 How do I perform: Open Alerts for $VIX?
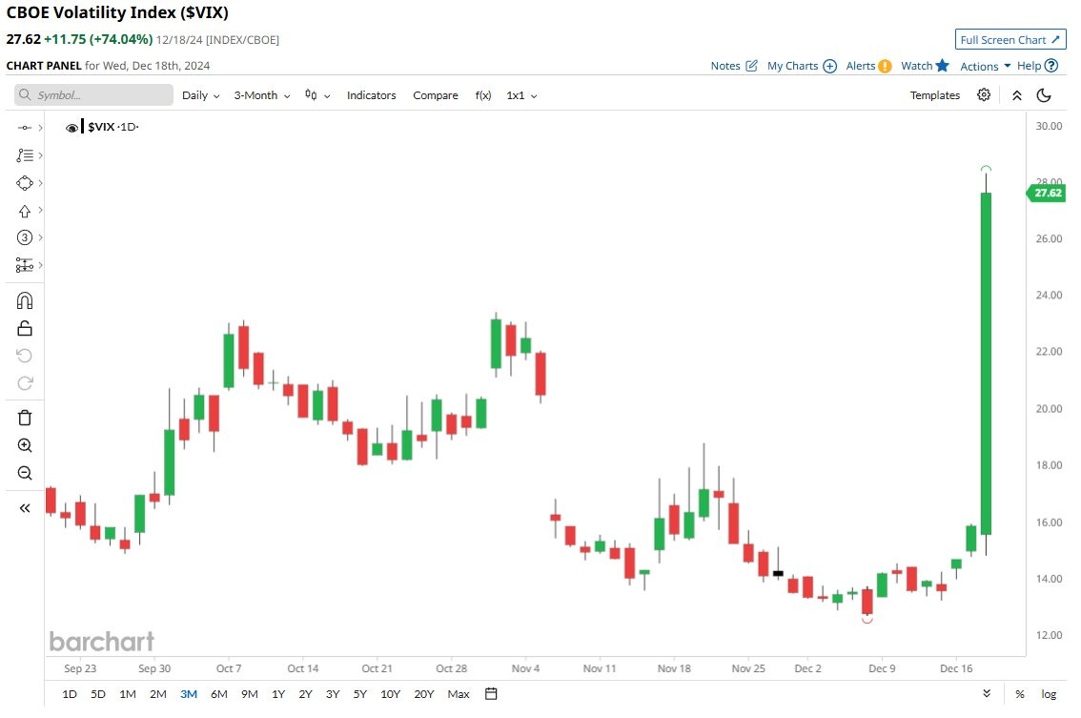tap(868, 66)
